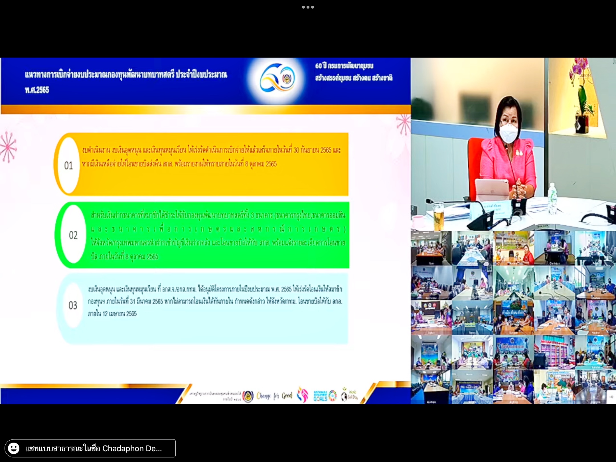Select the text 'พ.ศ.2565' under the title
The image size is (616, 462).
pyautogui.click(x=37, y=90)
